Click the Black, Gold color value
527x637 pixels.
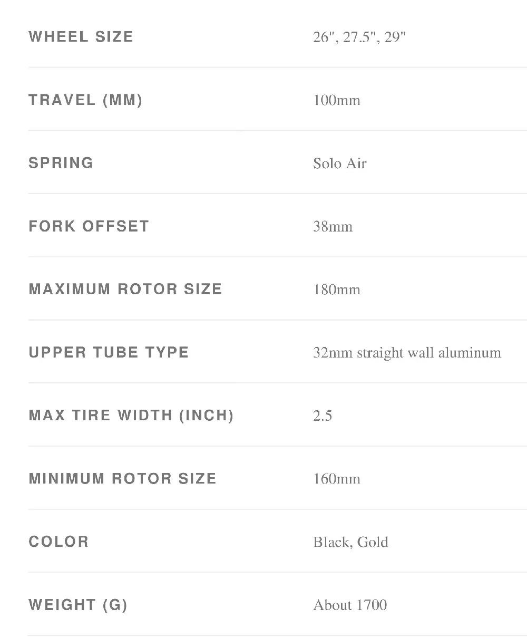pos(350,542)
